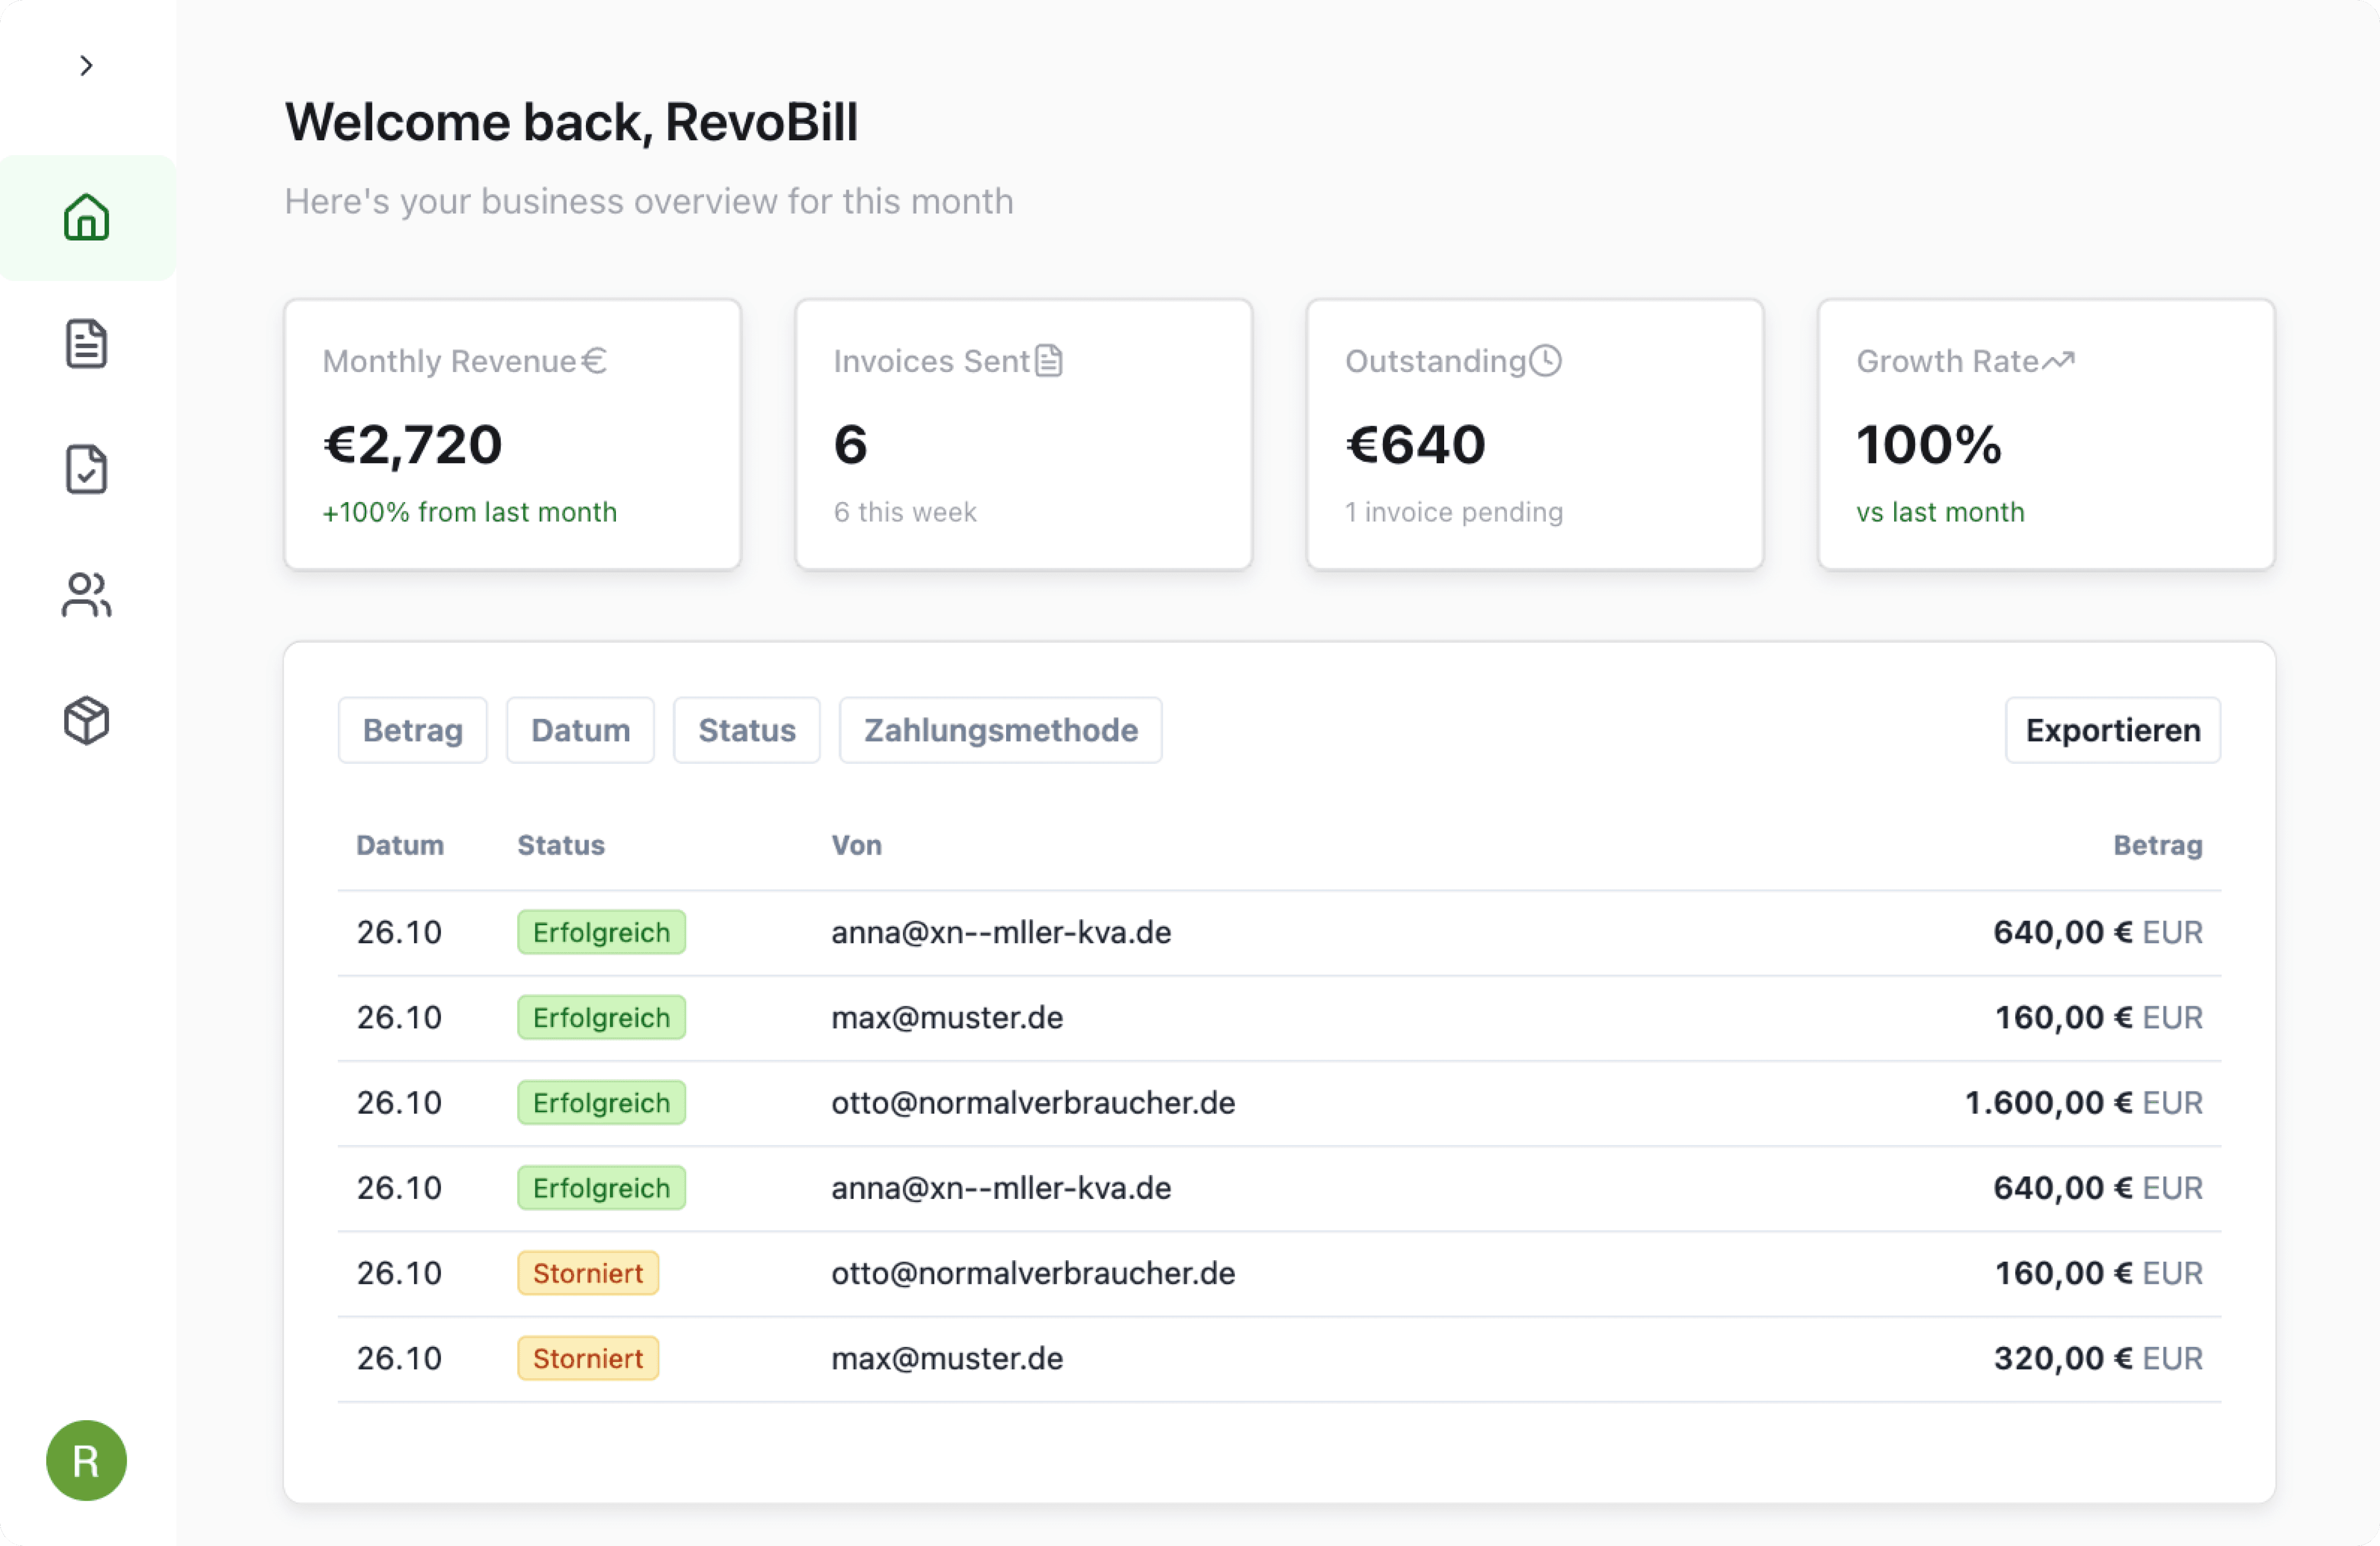This screenshot has height=1546, width=2380.
Task: Click the €640 outstanding value
Action: click(x=1415, y=444)
